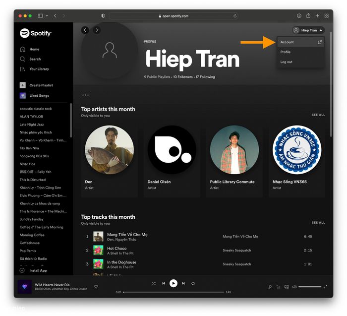This screenshot has height=316, width=347.
Task: Adjust the volume slider
Action: point(310,287)
